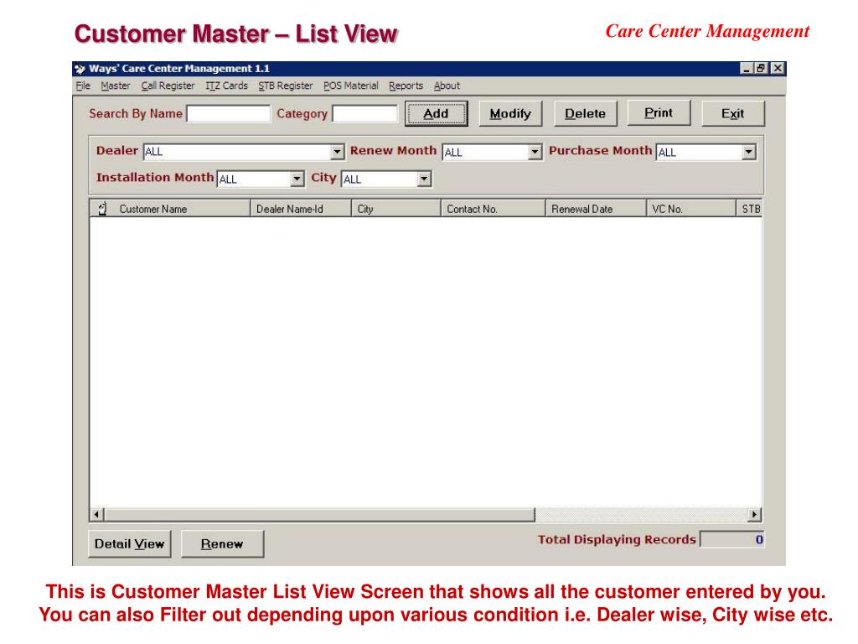Sort by Customer Name column header
858x644 pixels.
(x=169, y=209)
